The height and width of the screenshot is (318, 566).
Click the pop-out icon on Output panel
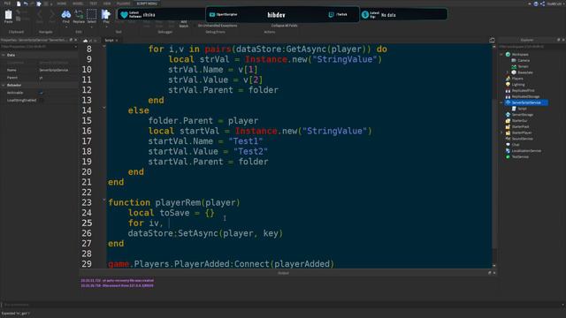point(489,273)
